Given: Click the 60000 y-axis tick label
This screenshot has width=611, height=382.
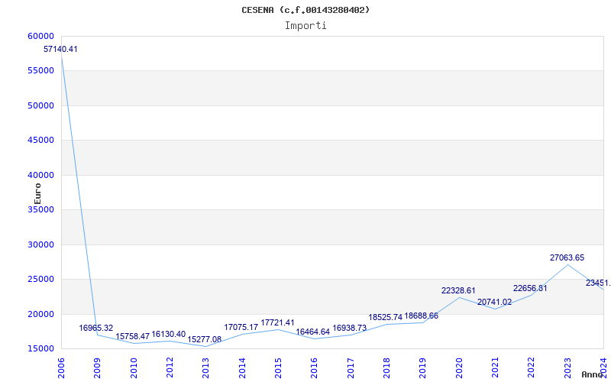Looking at the screenshot, I should click(x=41, y=36).
